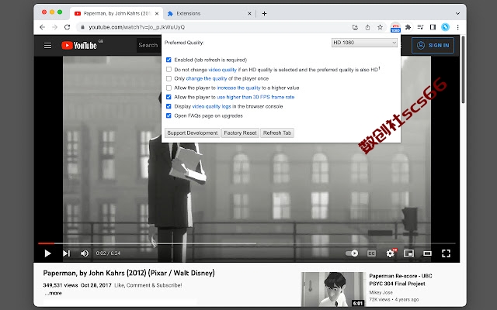Click the YouTube Search field
This screenshot has width=497, height=310.
point(149,46)
